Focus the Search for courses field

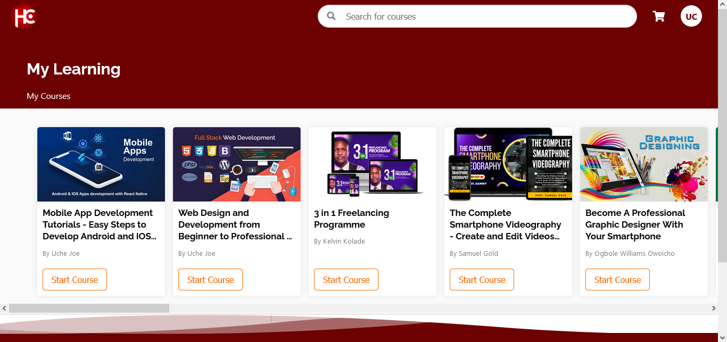click(477, 16)
